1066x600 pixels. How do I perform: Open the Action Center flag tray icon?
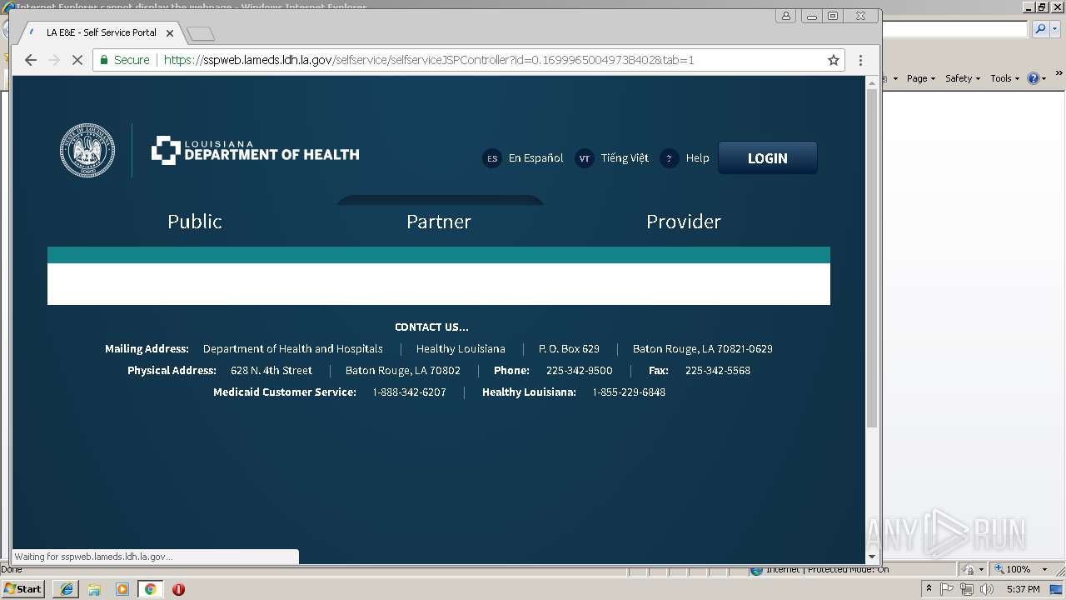click(x=947, y=589)
